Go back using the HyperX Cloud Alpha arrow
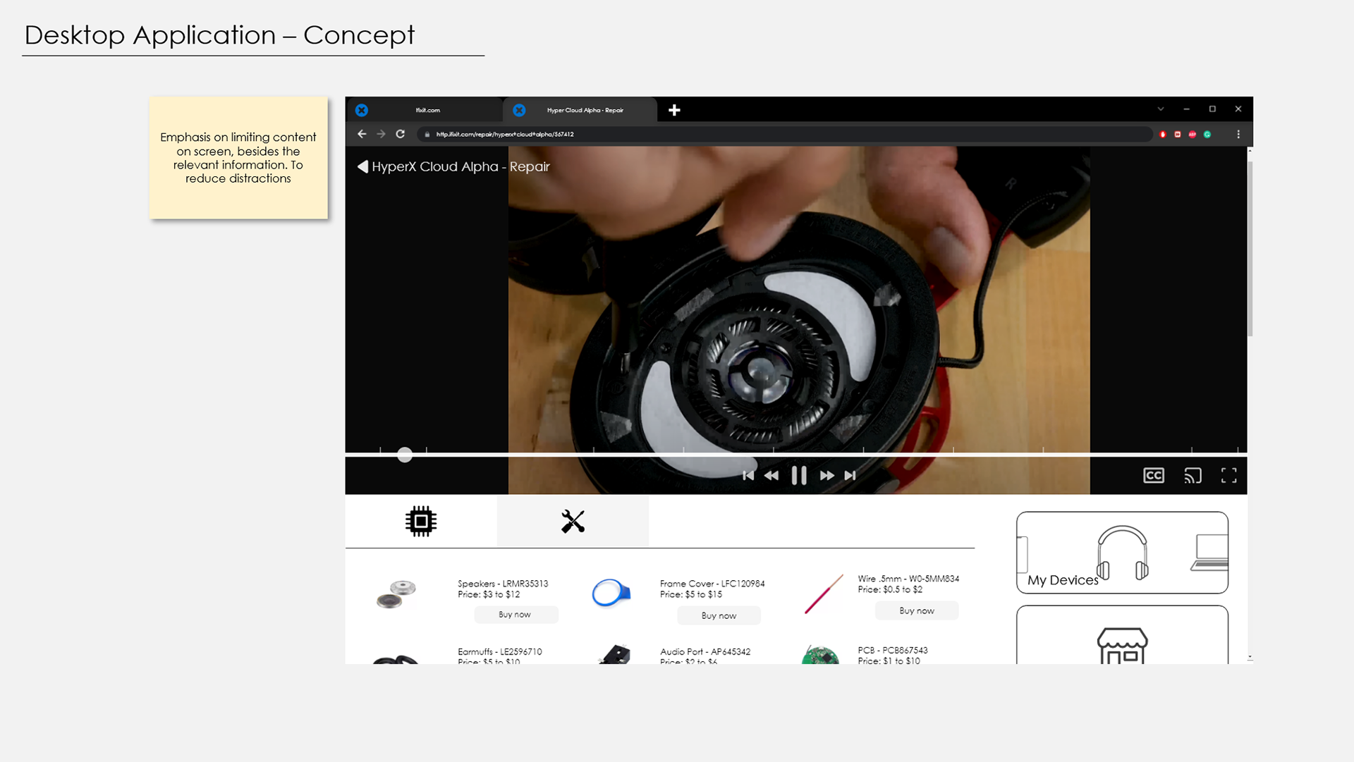Image resolution: width=1354 pixels, height=762 pixels. pos(362,166)
